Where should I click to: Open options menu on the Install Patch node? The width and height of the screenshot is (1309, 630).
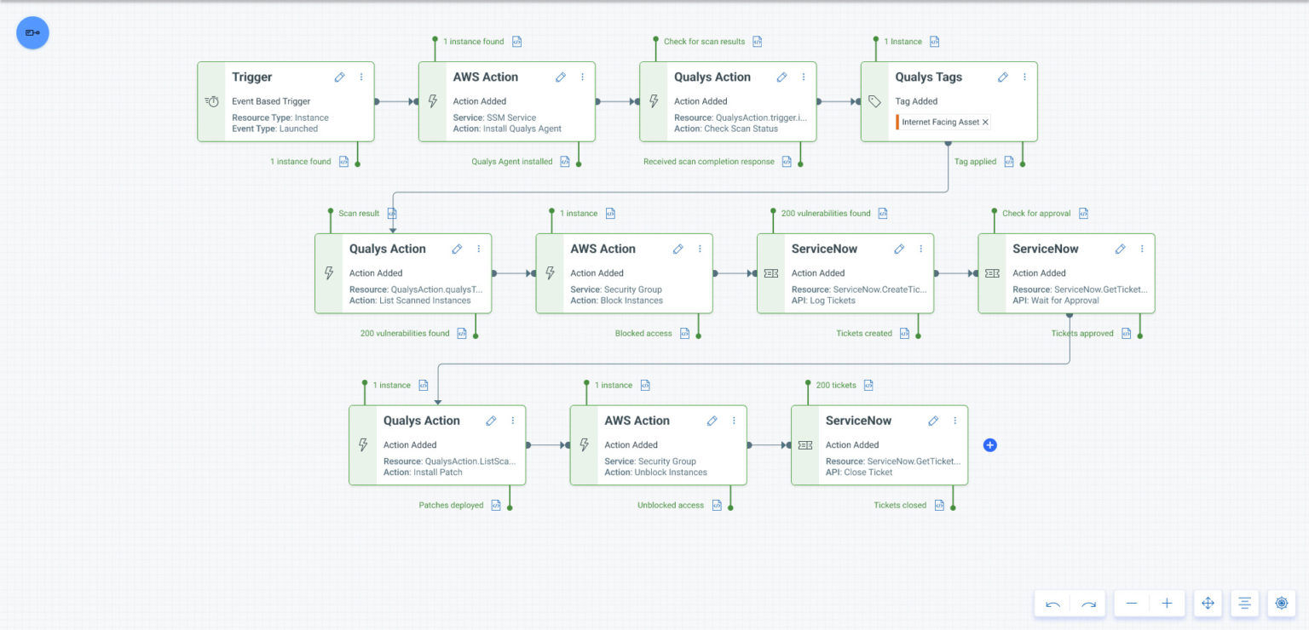pyautogui.click(x=512, y=421)
